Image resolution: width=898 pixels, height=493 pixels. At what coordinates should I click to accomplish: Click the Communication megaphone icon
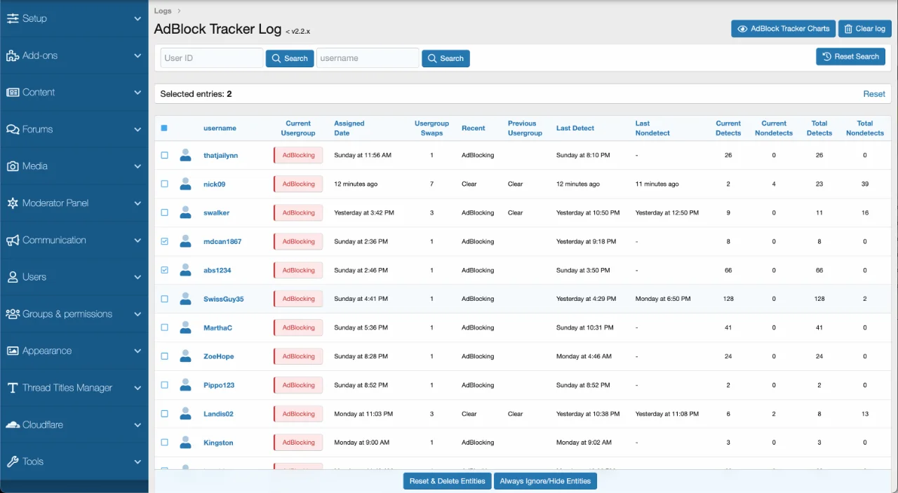pos(13,241)
